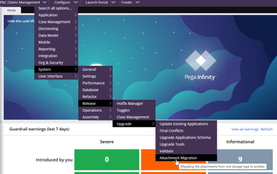Viewport: 277px width, 174px height.
Task: Click the chevron arrow beside Upgrade
Action: pos(153,124)
